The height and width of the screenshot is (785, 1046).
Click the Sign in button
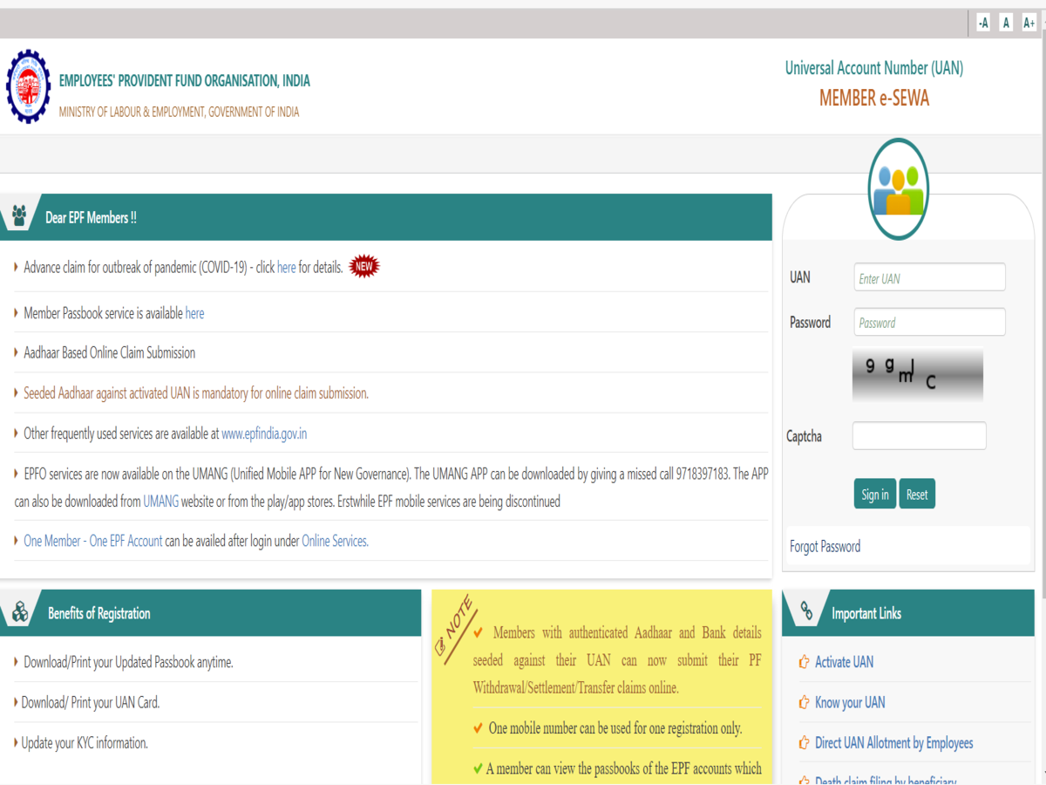coord(874,494)
